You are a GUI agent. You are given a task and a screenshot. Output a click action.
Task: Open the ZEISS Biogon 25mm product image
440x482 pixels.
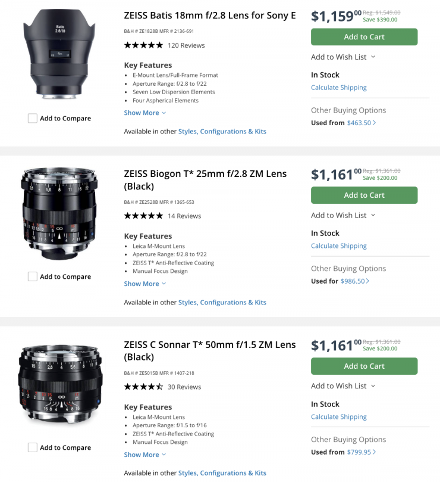(x=59, y=216)
